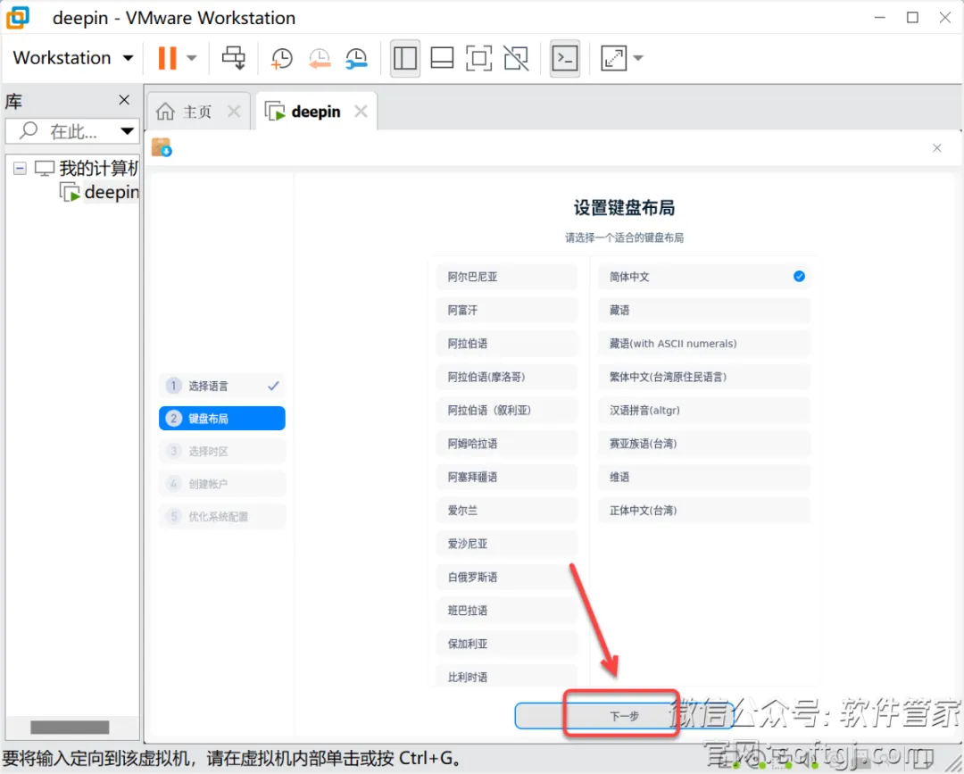Viewport: 964px width, 774px height.
Task: Click the stretch guest display icon
Action: [x=613, y=58]
